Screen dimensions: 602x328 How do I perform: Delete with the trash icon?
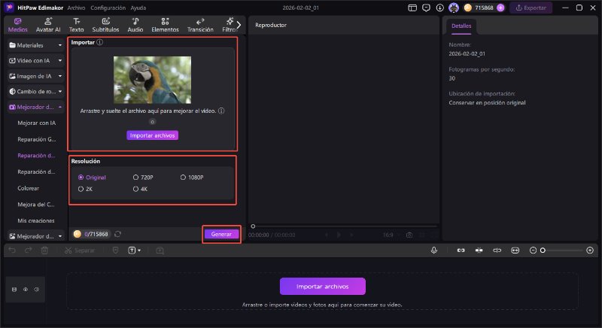(x=44, y=251)
